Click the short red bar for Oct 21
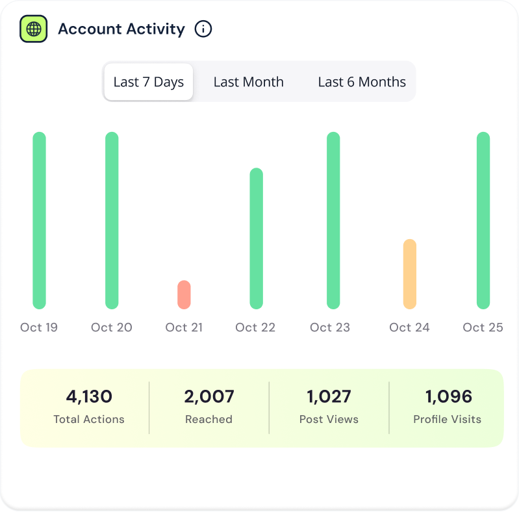Viewport: 519px width, 512px height. coord(184,294)
